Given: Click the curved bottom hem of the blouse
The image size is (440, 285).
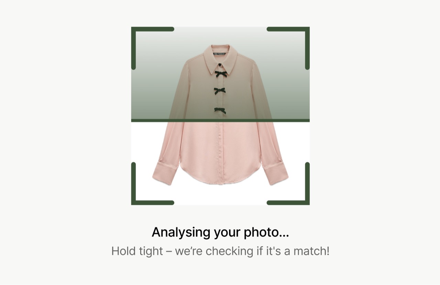Looking at the screenshot, I should point(220,181).
